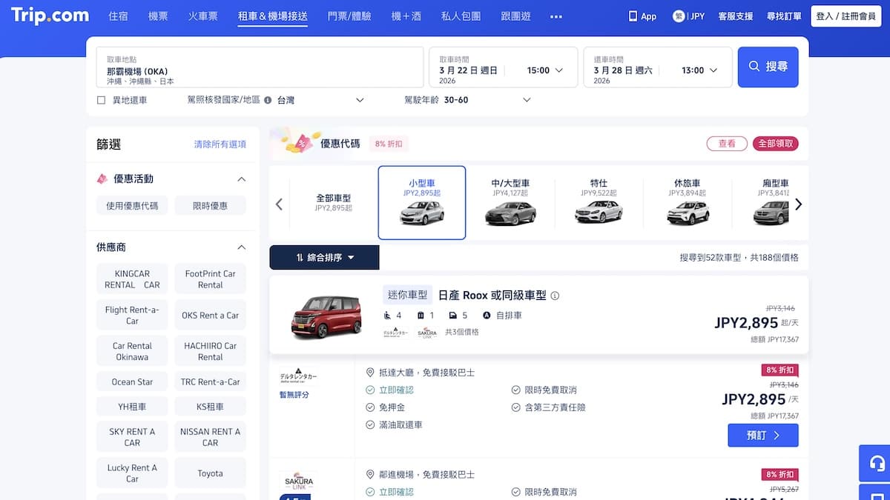Viewport: 890px width, 500px height.
Task: Click the 小型車 car image
Action: pyautogui.click(x=422, y=213)
